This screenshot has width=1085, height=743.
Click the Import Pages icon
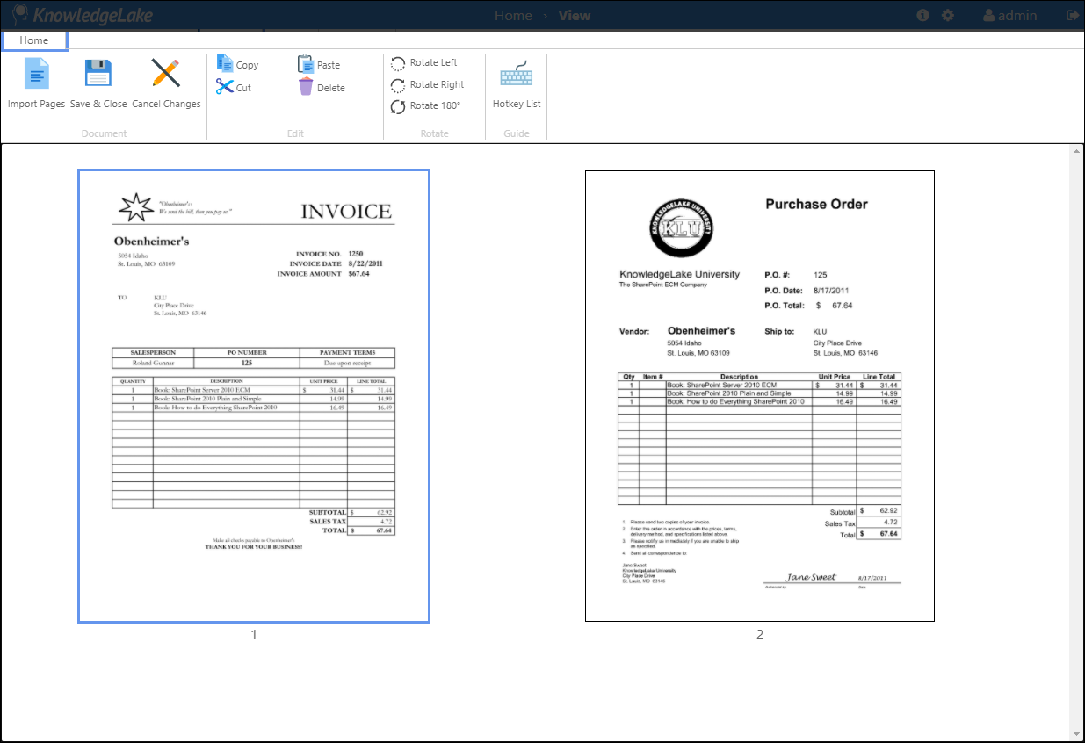(36, 73)
